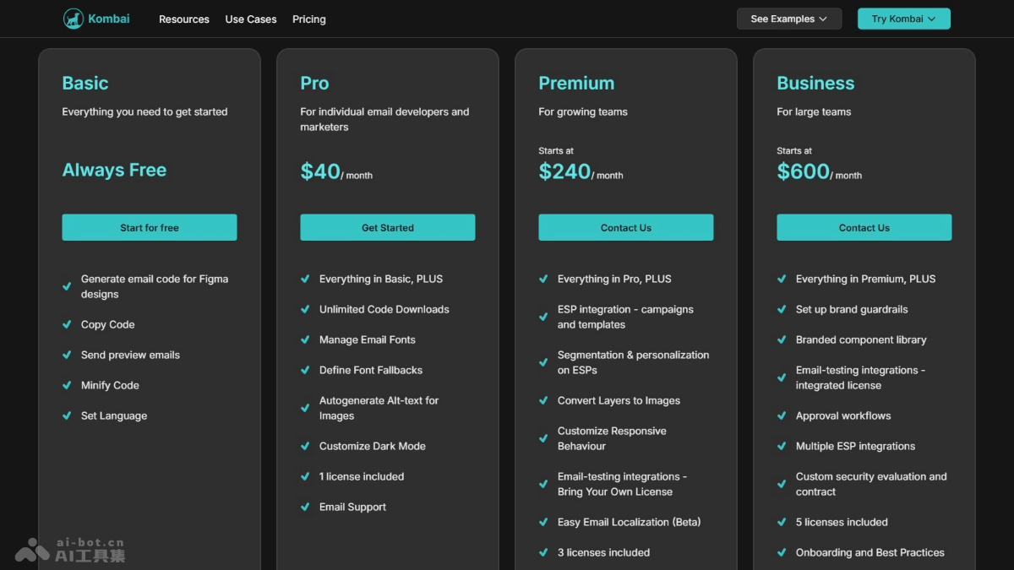Click Contact Us under Business plan
The height and width of the screenshot is (570, 1014).
point(864,227)
